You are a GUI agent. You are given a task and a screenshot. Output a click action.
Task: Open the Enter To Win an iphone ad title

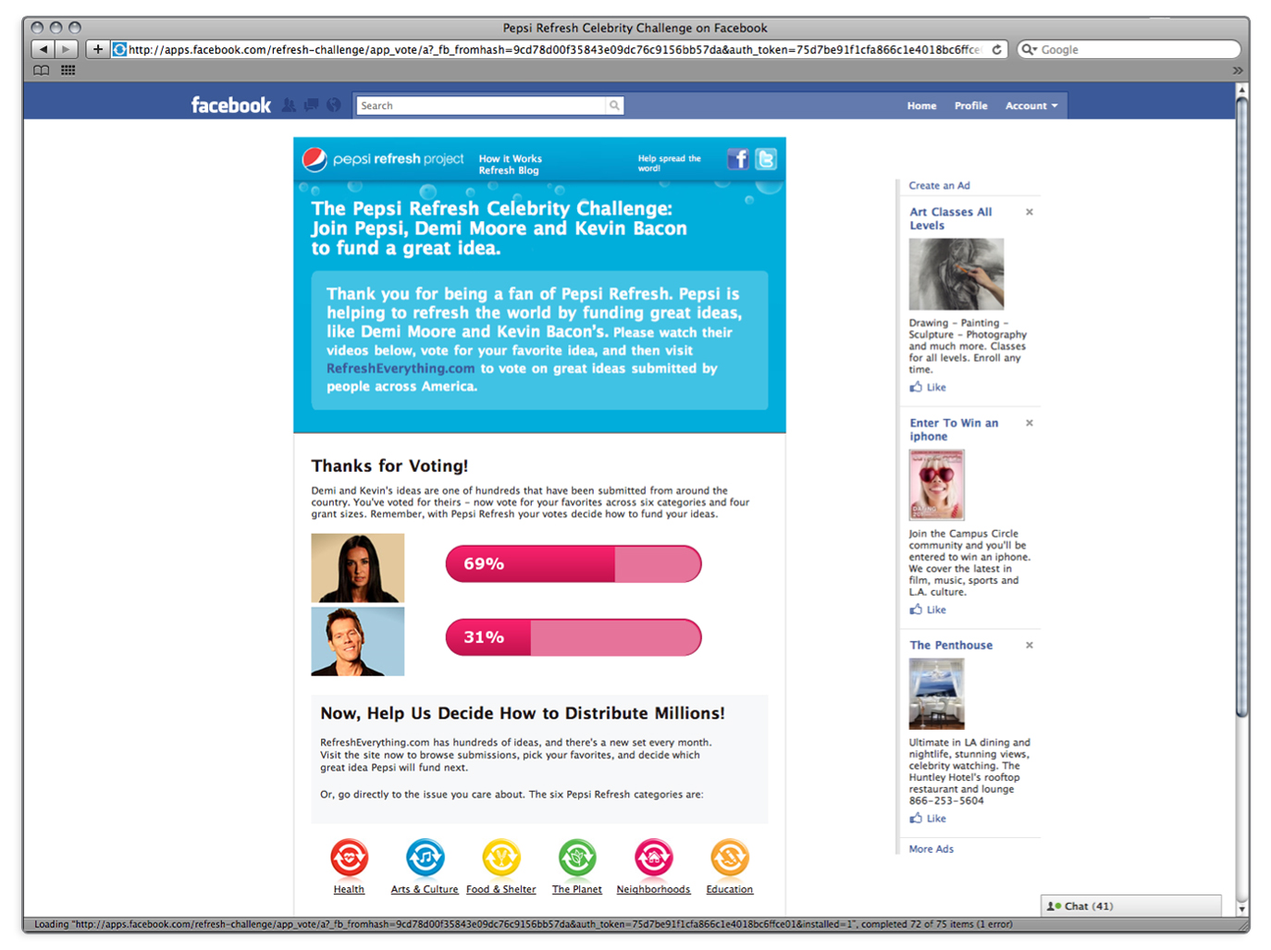click(954, 429)
